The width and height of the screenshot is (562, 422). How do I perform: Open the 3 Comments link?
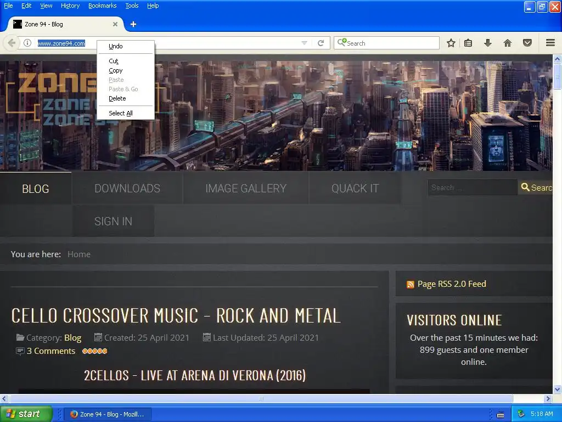(51, 351)
